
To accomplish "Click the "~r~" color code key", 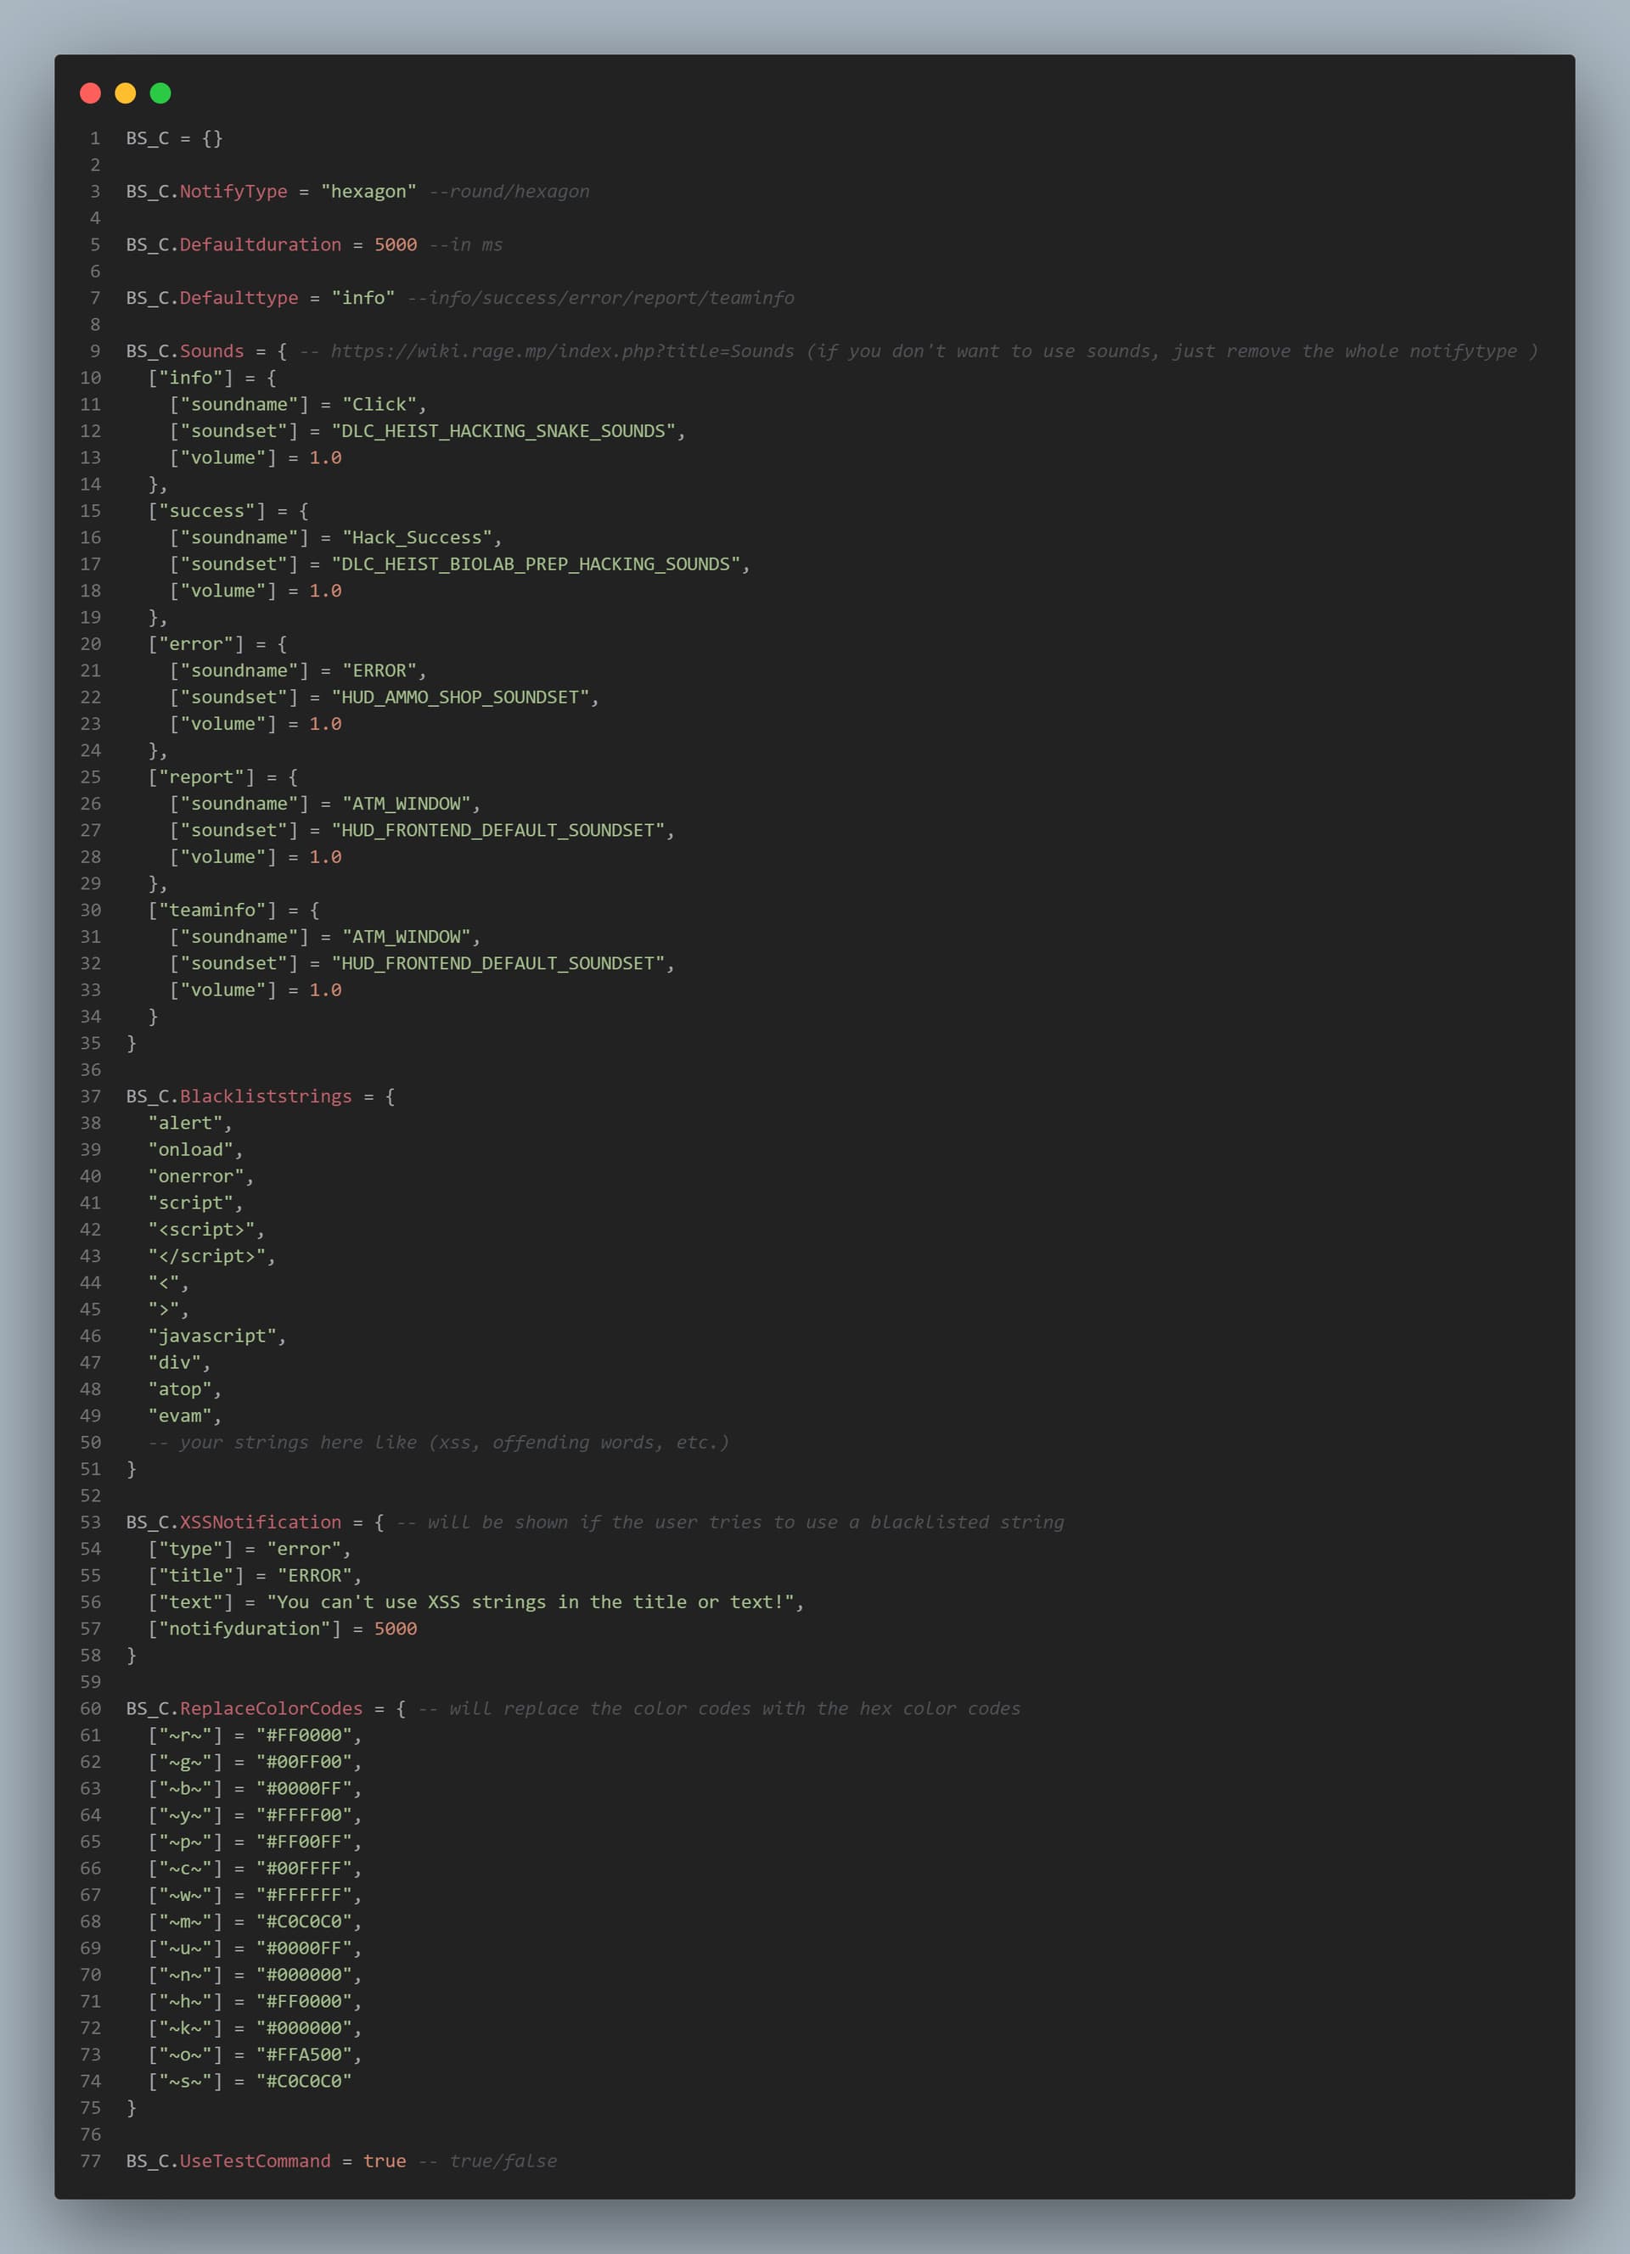I will [x=185, y=1735].
